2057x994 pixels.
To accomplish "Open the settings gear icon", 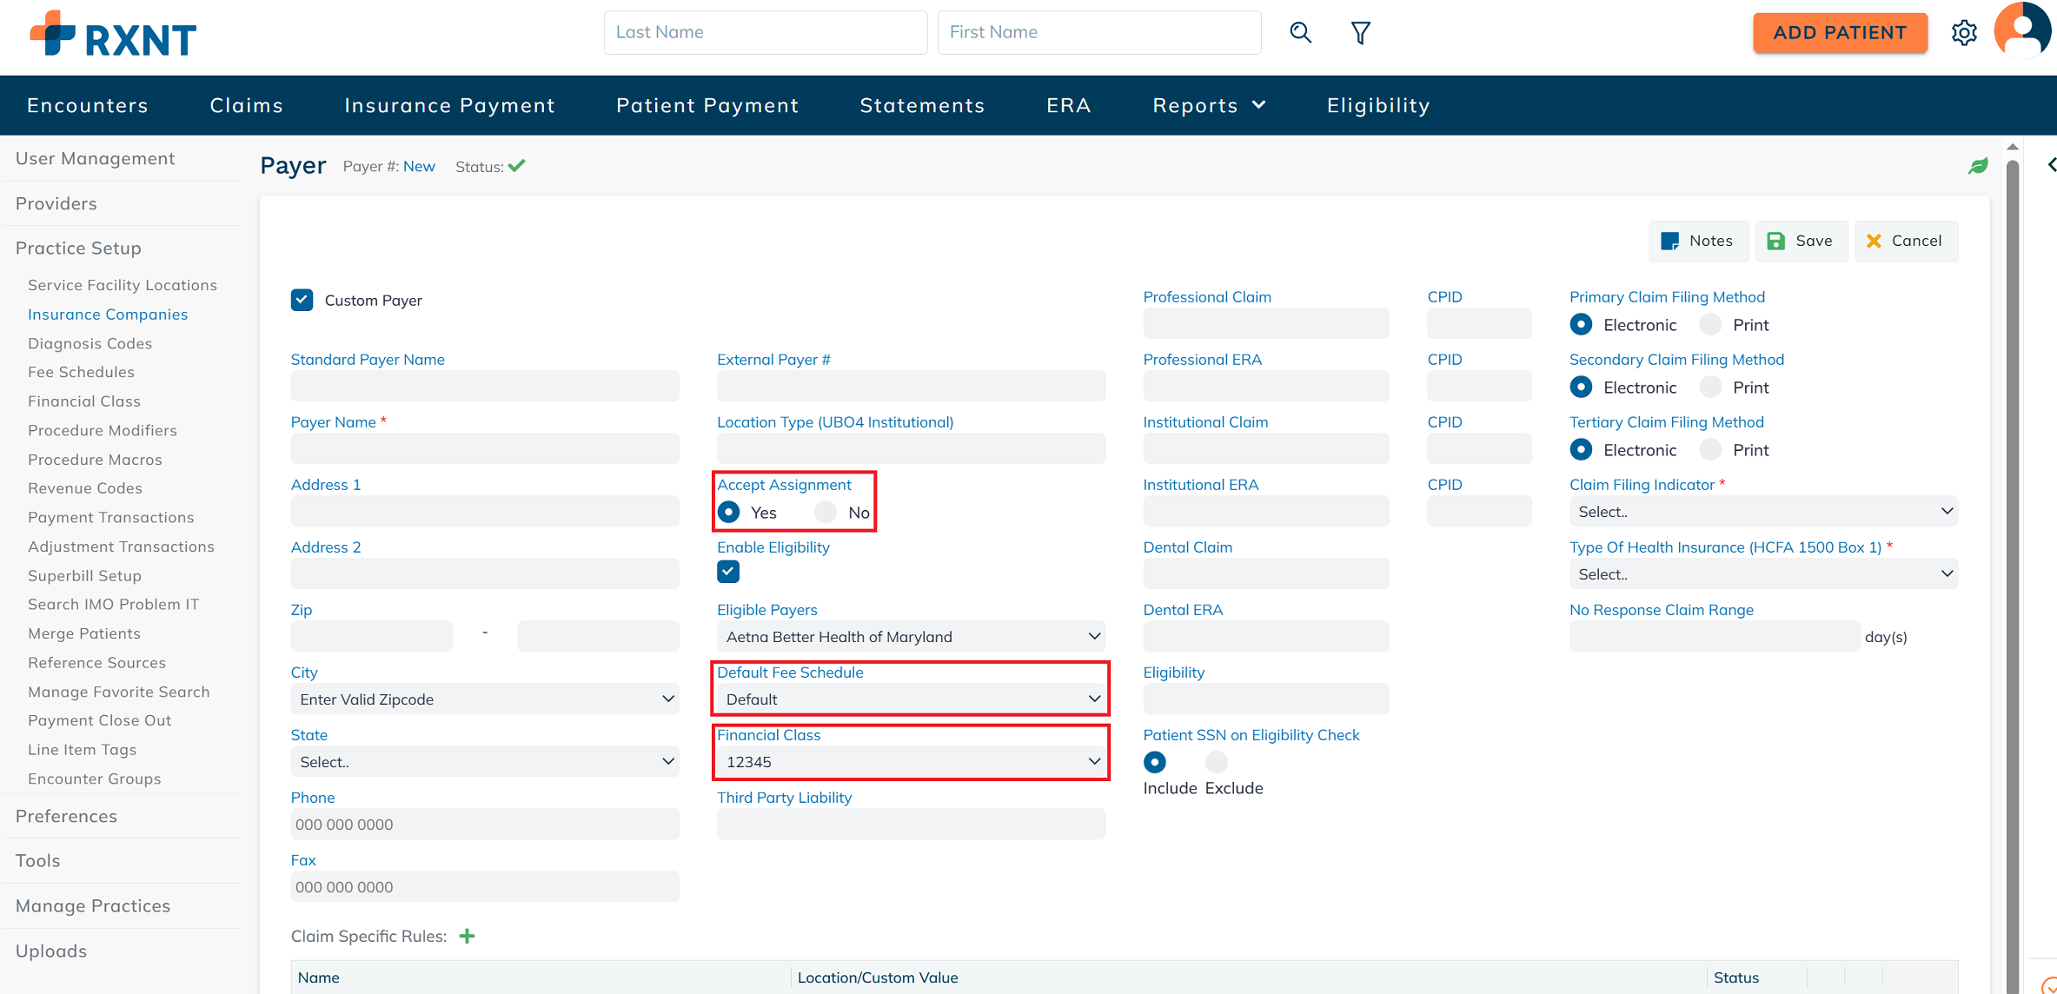I will pyautogui.click(x=1964, y=33).
